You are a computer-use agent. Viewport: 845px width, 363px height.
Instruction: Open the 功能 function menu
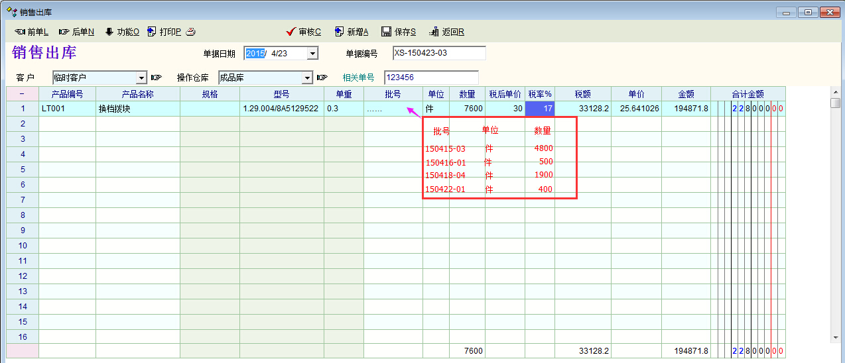pos(122,32)
